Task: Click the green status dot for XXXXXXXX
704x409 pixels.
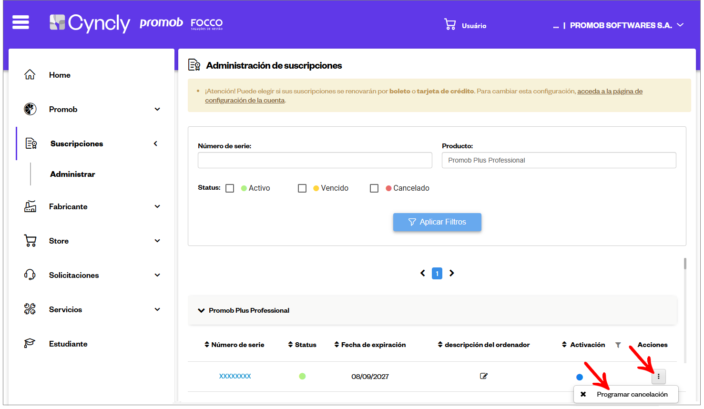Action: pos(302,376)
